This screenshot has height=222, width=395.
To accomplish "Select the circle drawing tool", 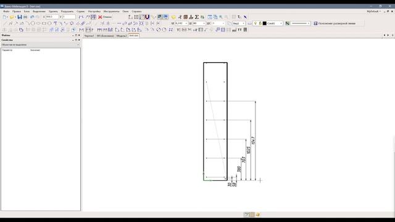I will click(33, 23).
